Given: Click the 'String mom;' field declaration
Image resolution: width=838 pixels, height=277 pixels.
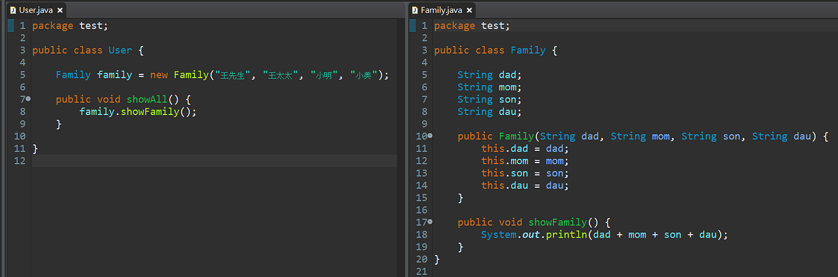Looking at the screenshot, I should [x=490, y=87].
